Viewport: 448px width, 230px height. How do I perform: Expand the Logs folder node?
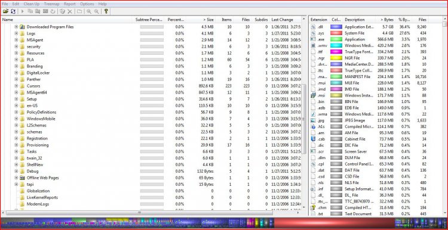pyautogui.click(x=16, y=33)
